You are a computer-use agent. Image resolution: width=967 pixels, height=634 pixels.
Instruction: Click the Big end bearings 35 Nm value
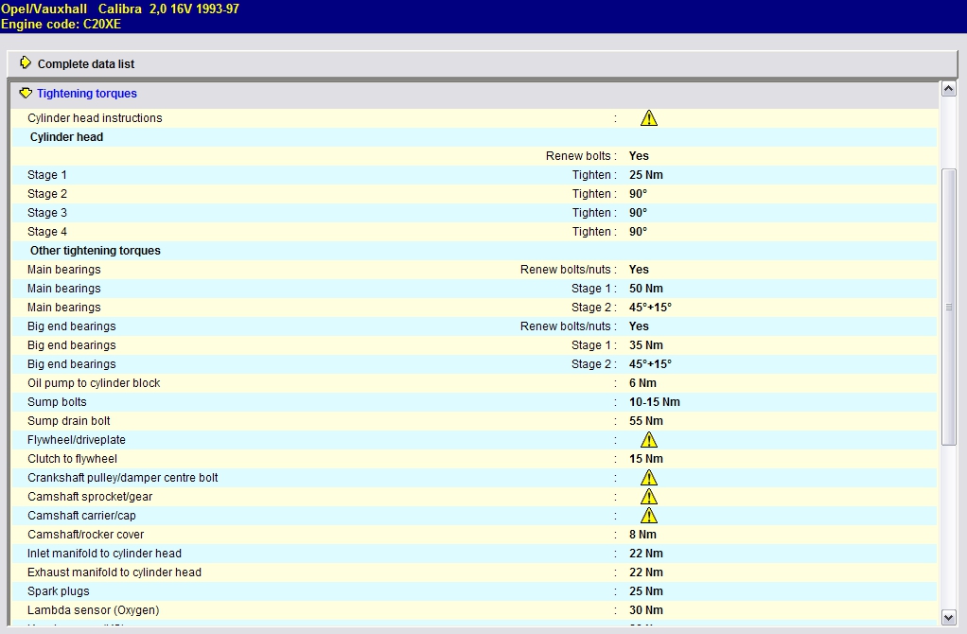(645, 345)
